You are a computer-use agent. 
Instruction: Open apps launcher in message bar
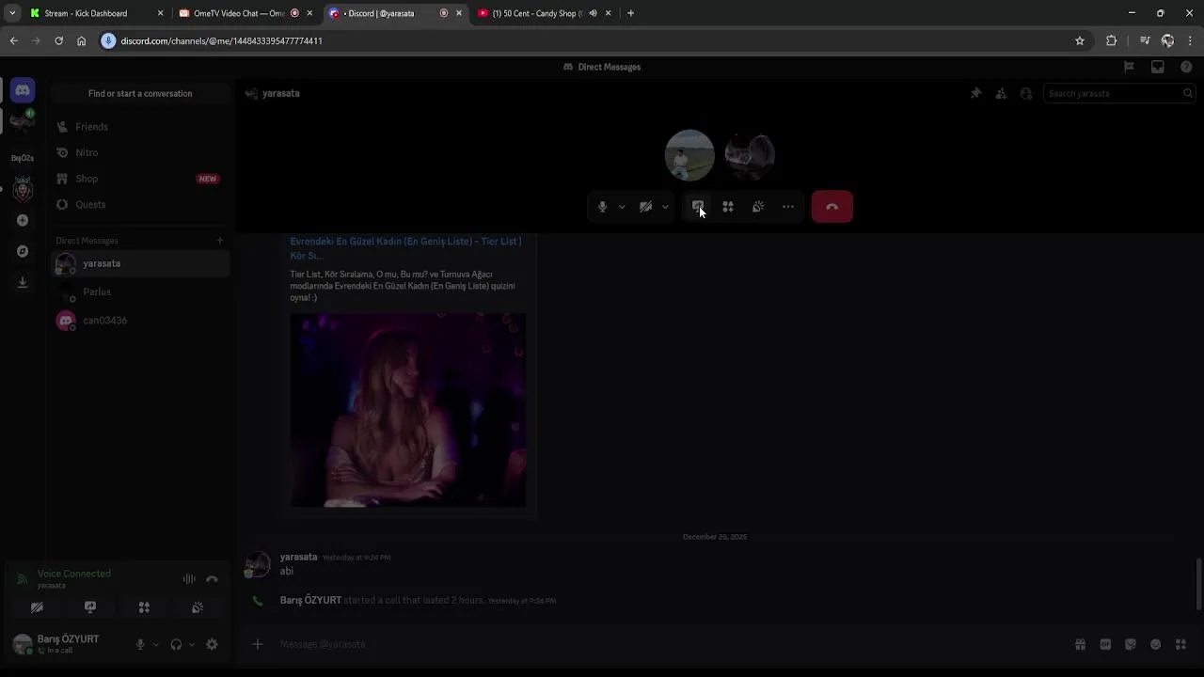click(1180, 644)
